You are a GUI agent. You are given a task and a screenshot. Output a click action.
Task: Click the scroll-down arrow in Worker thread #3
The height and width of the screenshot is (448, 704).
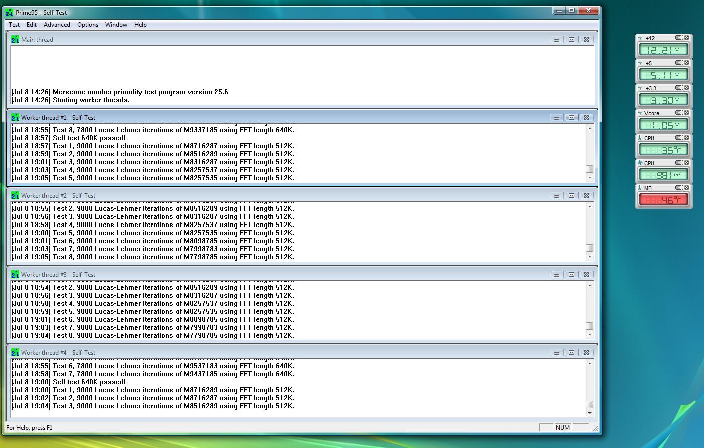coord(590,335)
